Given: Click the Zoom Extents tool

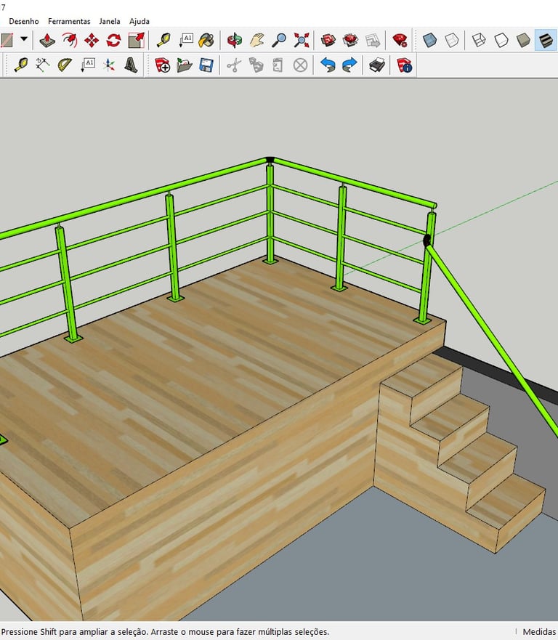Looking at the screenshot, I should (x=302, y=40).
